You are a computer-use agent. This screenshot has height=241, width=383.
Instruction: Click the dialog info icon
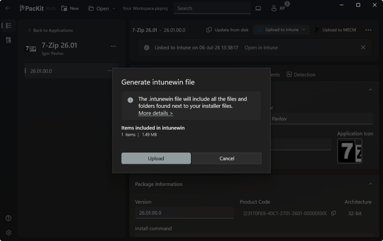130,100
